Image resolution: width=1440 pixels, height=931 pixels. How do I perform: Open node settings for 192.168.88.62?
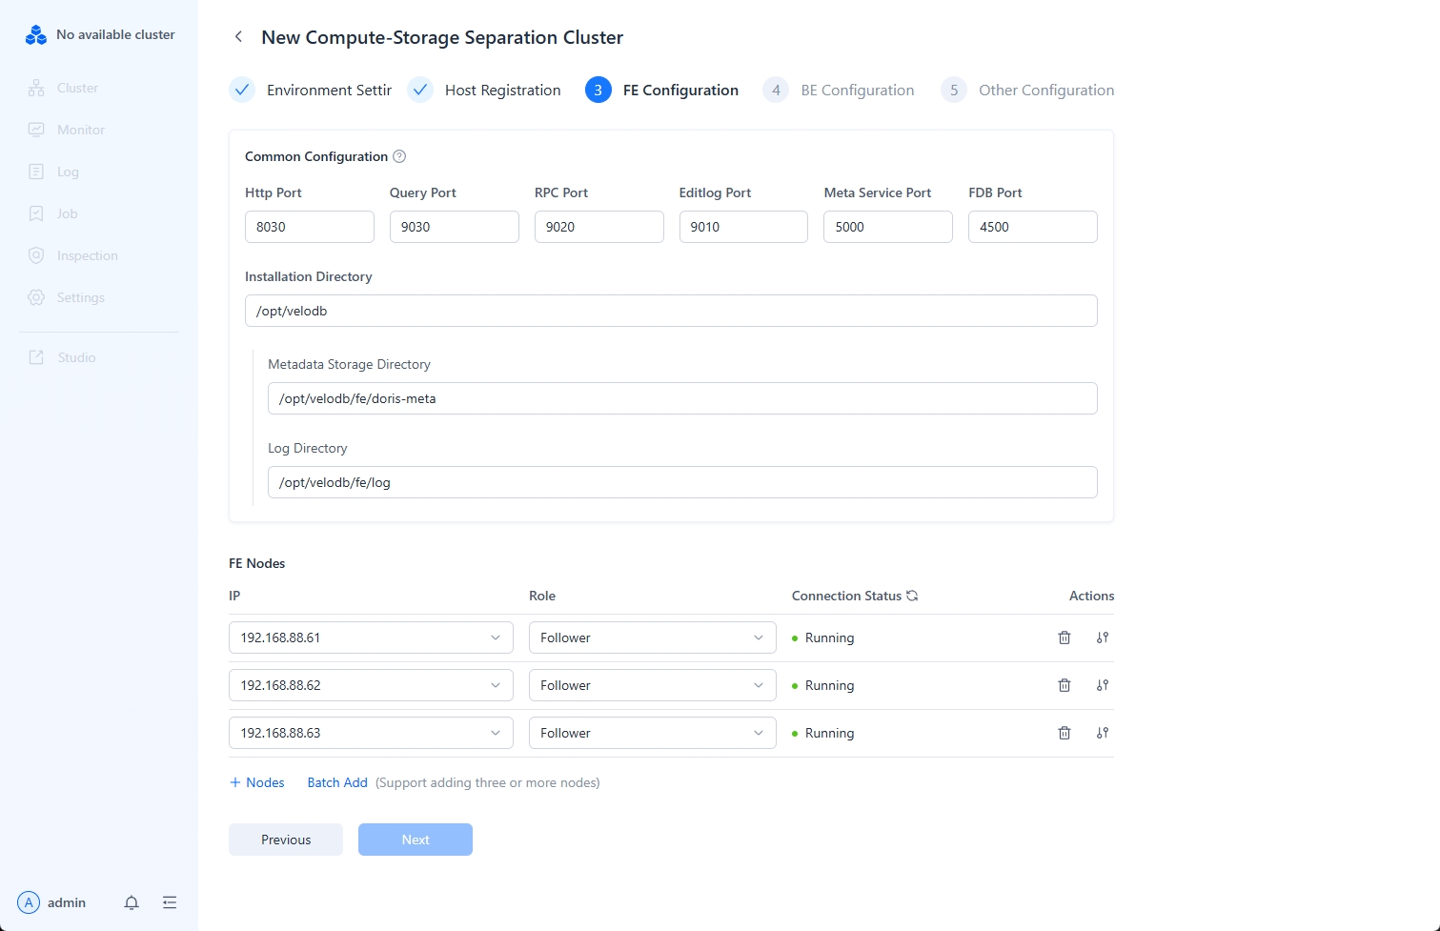(1103, 685)
